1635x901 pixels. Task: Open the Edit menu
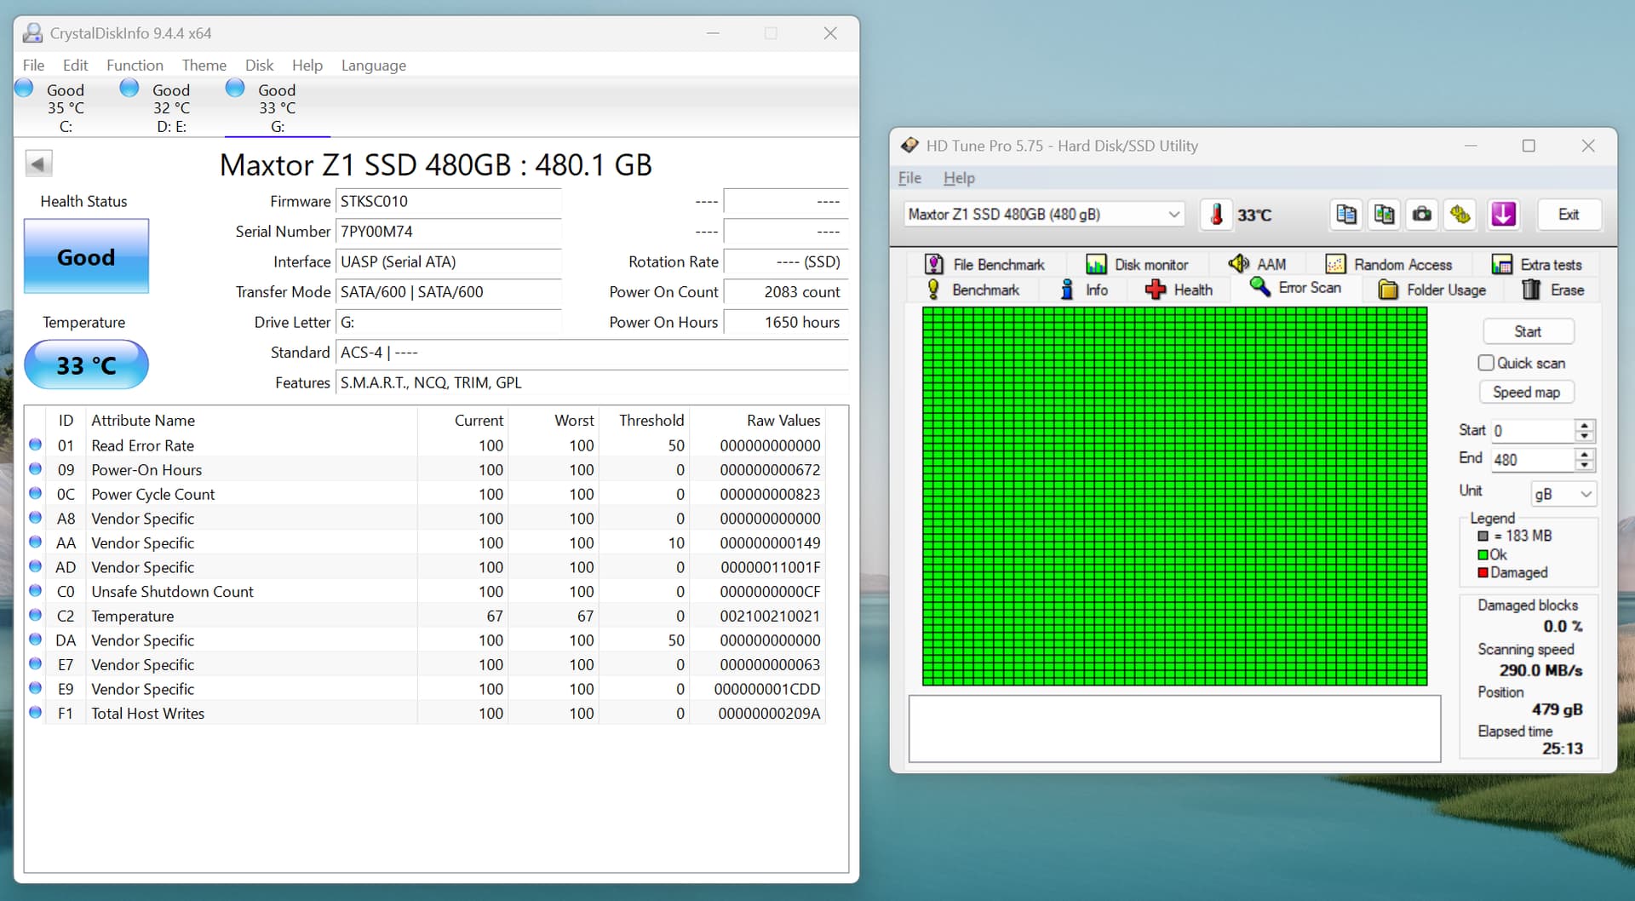[x=75, y=66]
